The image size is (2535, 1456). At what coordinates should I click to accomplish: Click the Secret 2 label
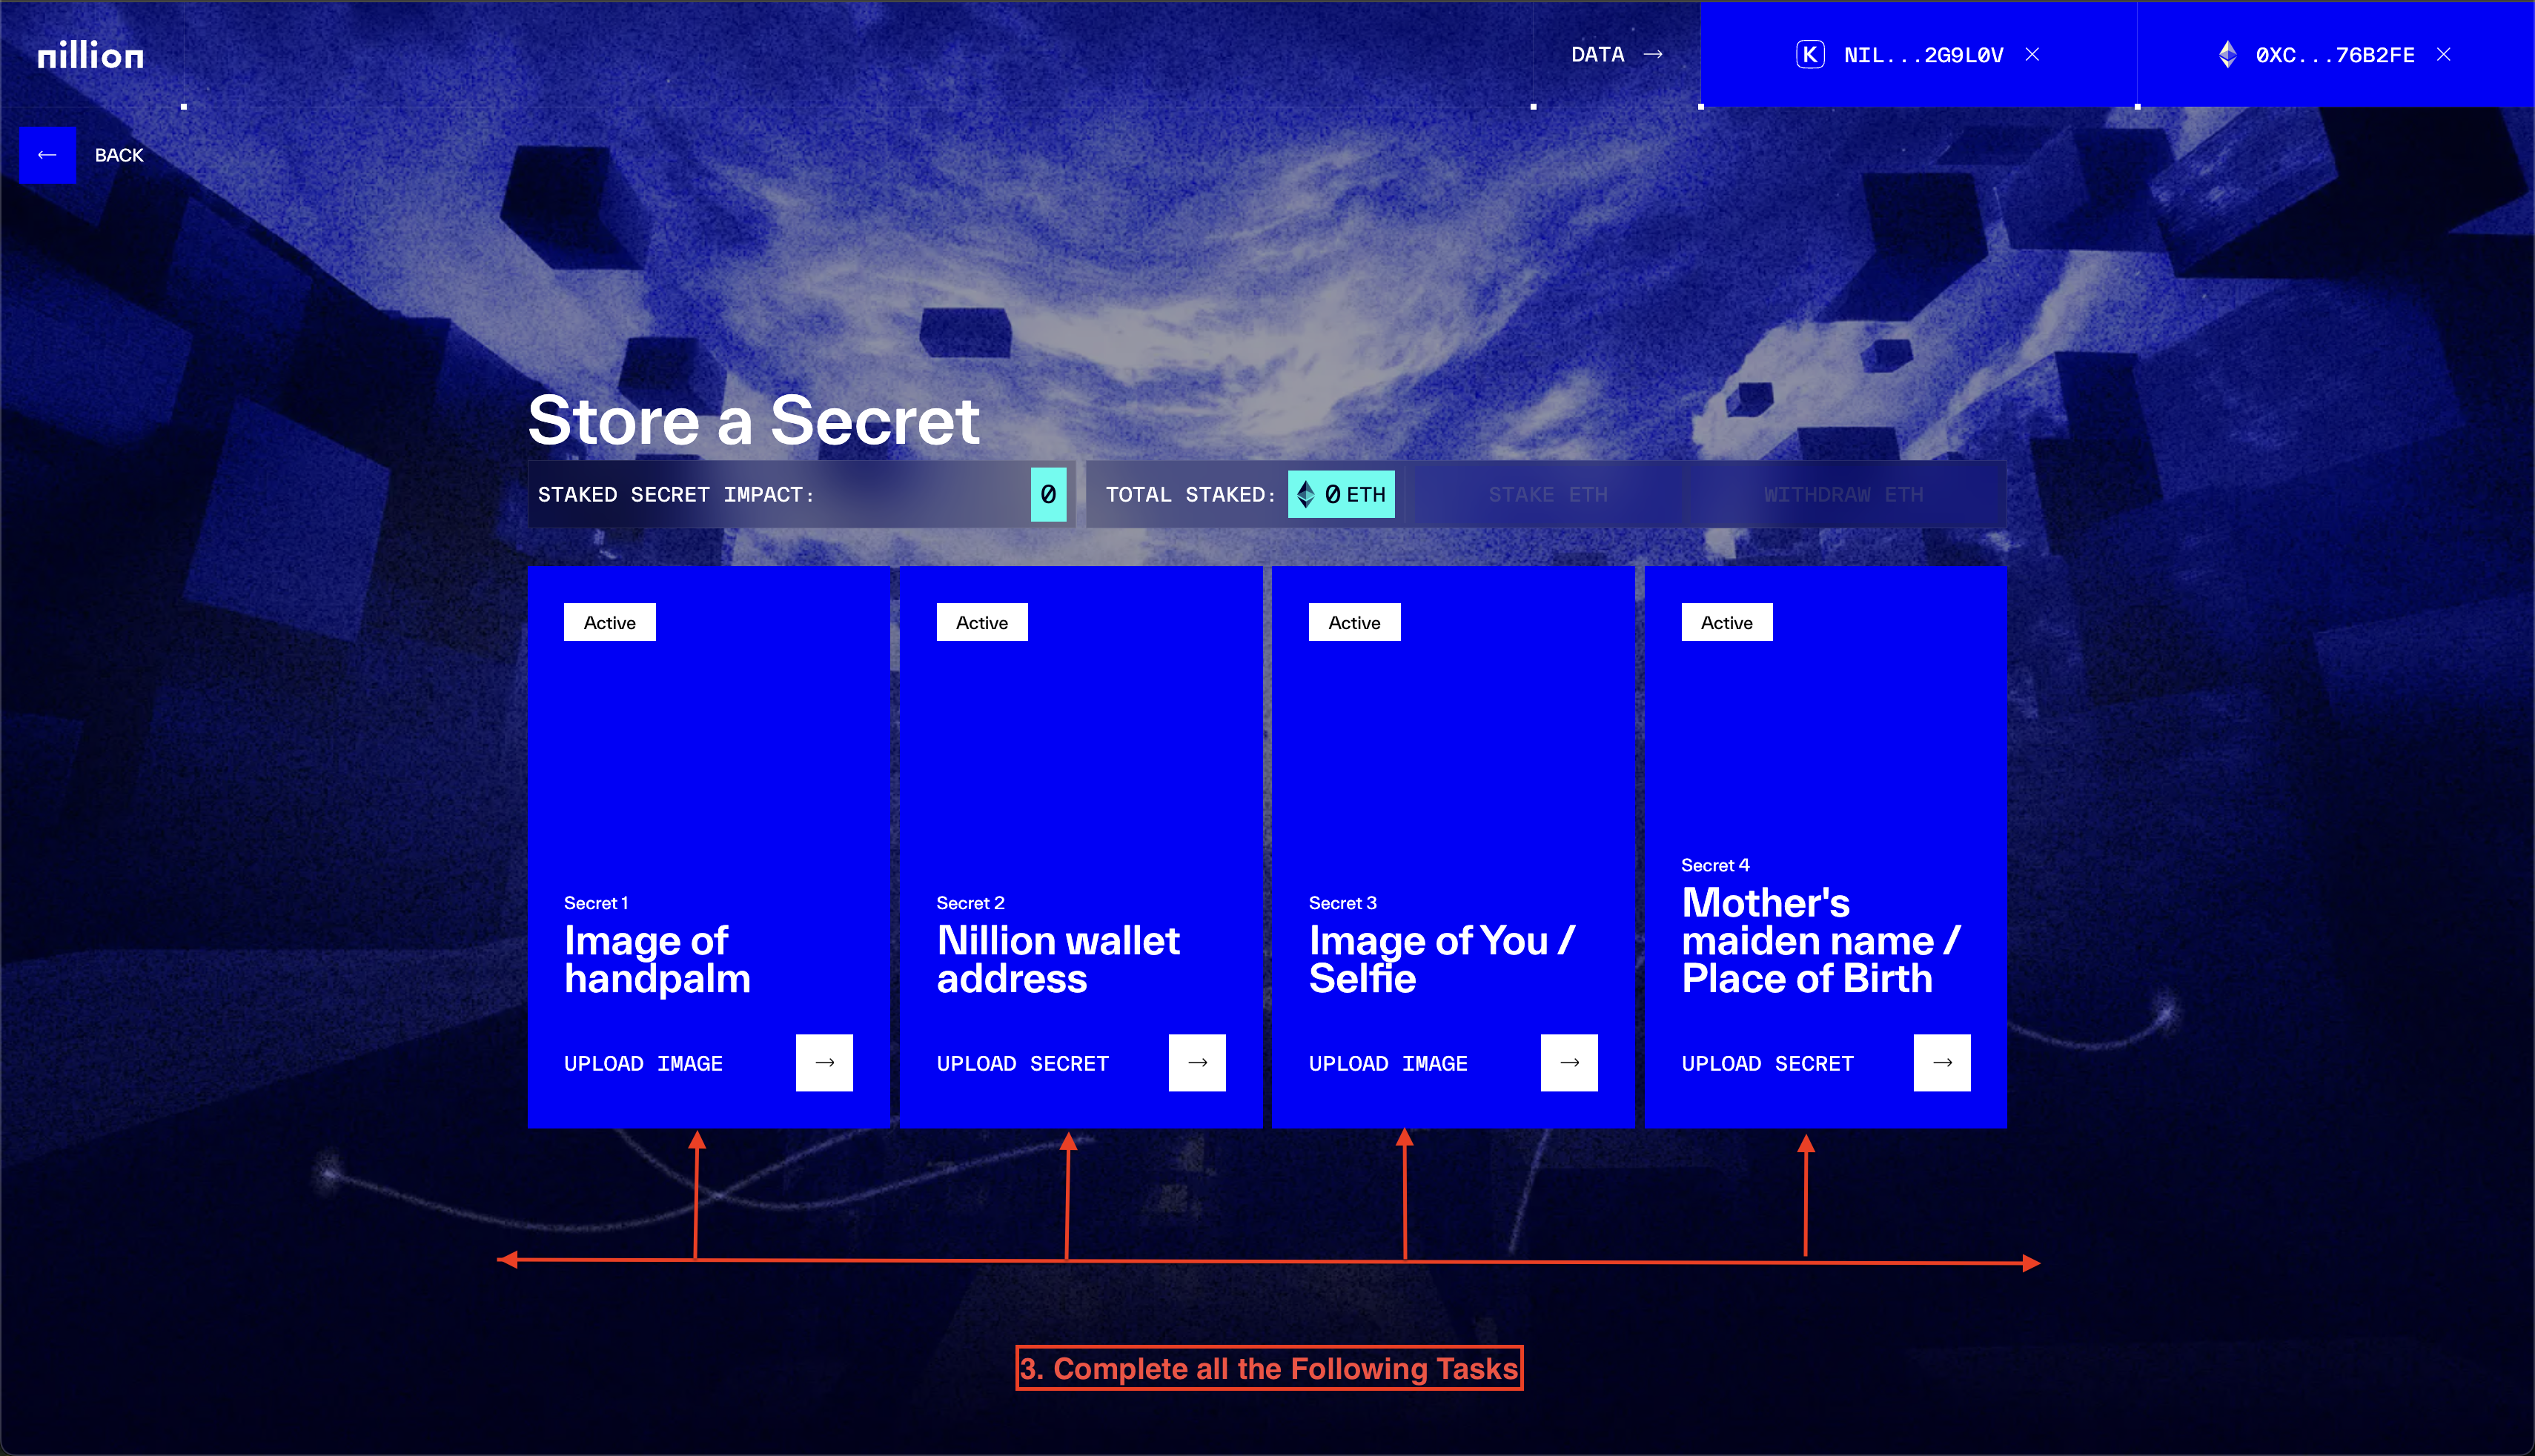pyautogui.click(x=970, y=903)
